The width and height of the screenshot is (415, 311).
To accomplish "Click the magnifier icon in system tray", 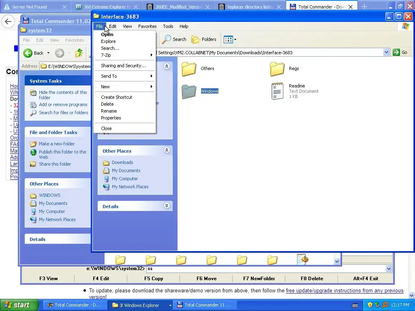I will pyautogui.click(x=385, y=305).
